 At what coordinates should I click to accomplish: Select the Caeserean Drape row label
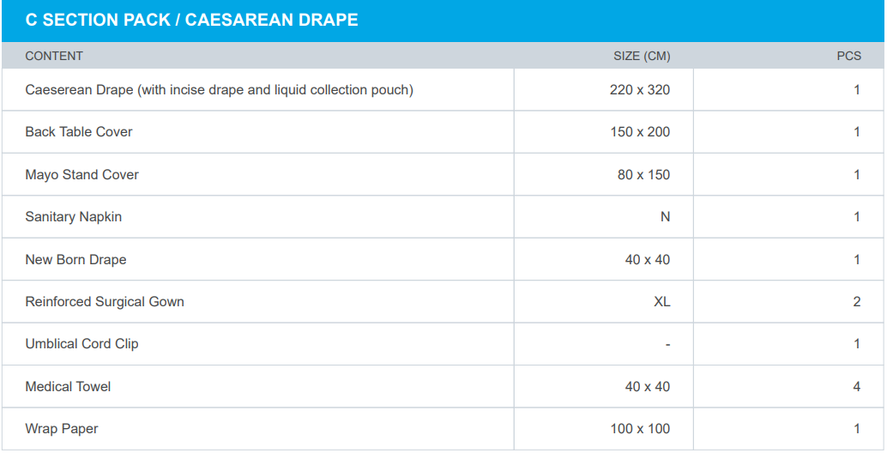click(x=219, y=89)
